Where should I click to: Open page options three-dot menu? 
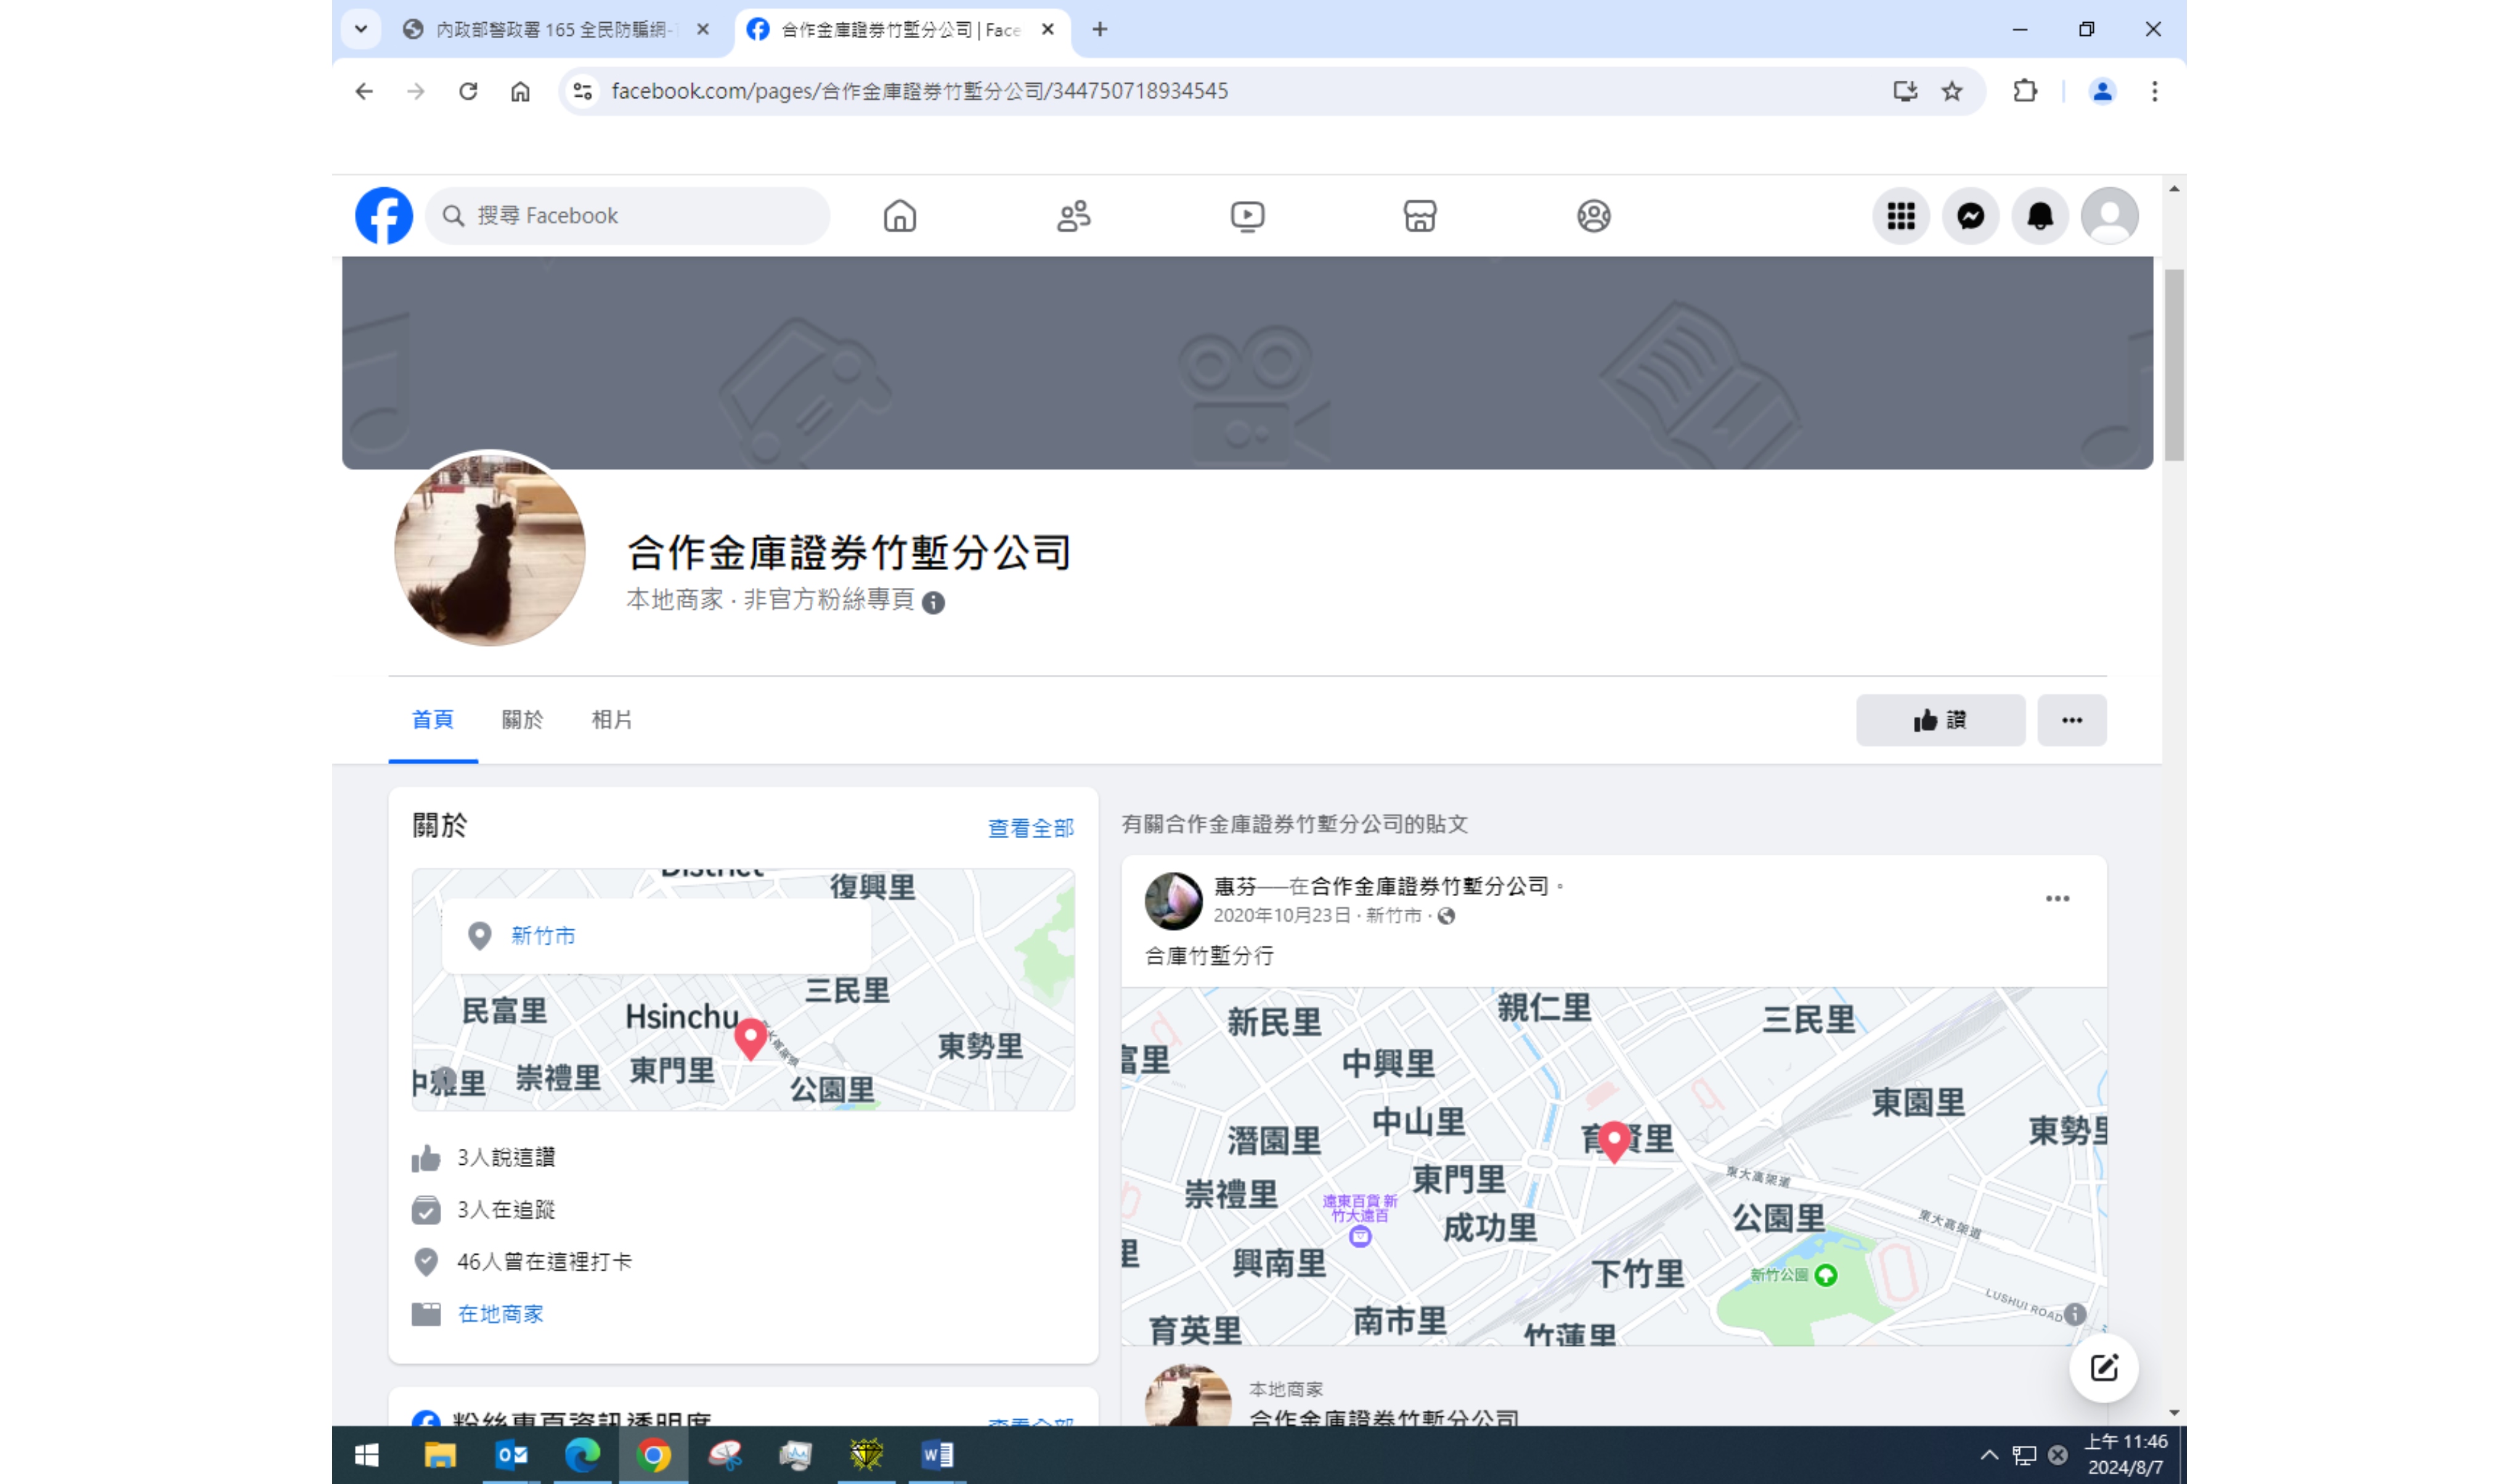point(2071,720)
